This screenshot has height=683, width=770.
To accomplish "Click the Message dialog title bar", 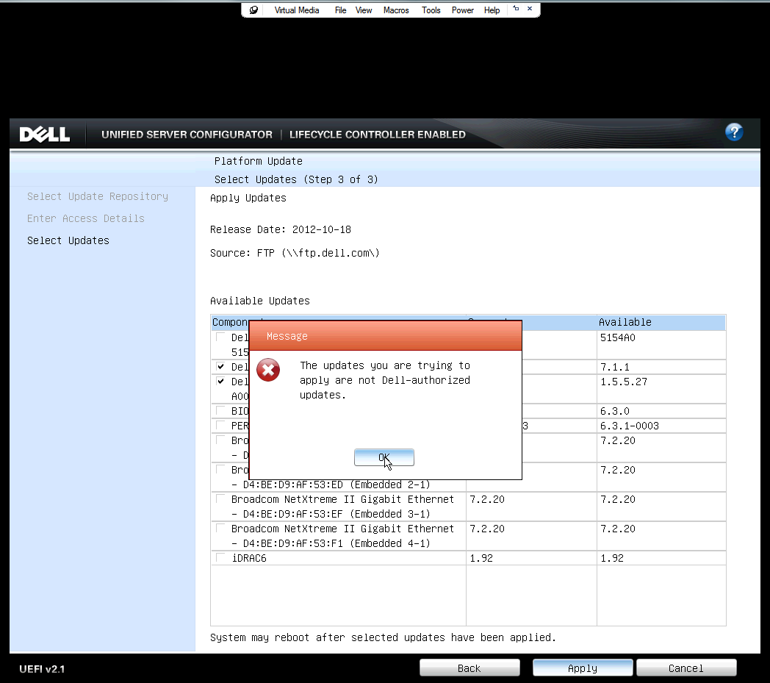I will pos(386,336).
